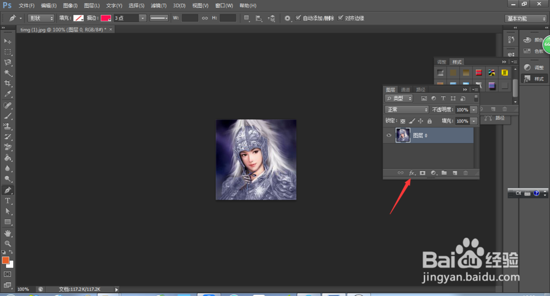Open the 基本功能 workspace dropdown
Viewport: 550px width, 296px height.
[x=526, y=19]
